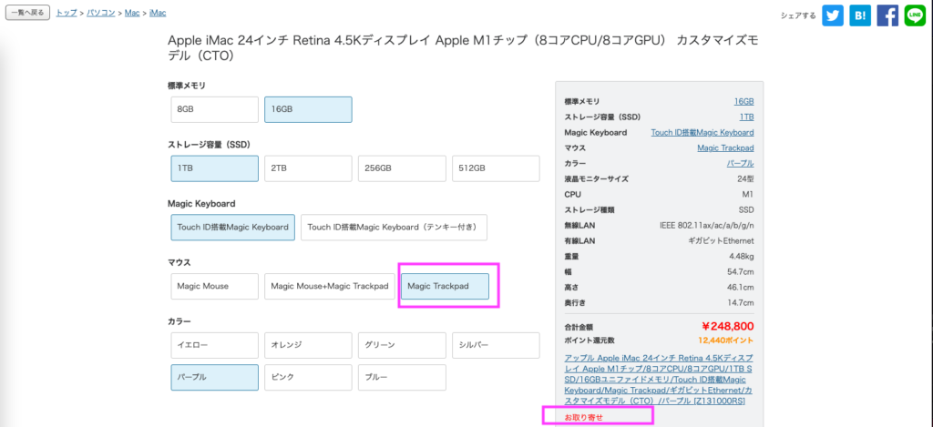Share via Hatena Bookmark icon

(x=860, y=15)
